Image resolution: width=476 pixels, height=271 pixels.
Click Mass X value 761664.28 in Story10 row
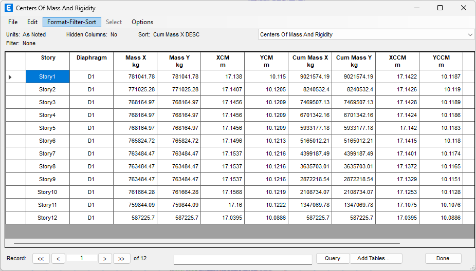(135, 192)
